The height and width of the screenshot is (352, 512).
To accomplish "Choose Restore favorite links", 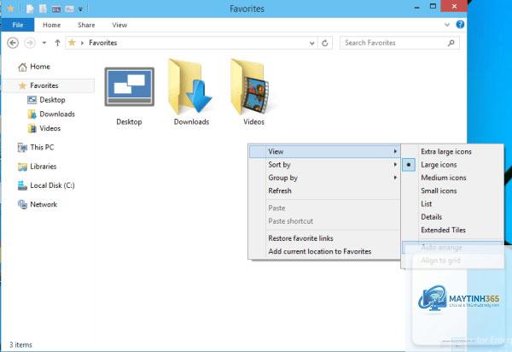I will coord(324,238).
